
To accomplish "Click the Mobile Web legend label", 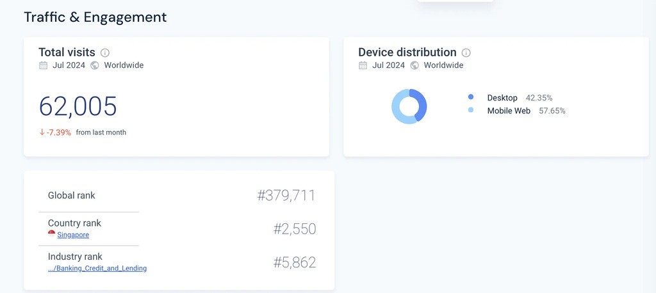I will tap(509, 111).
